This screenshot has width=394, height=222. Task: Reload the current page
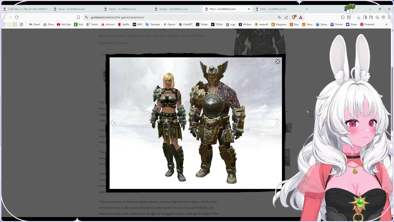pos(17,17)
